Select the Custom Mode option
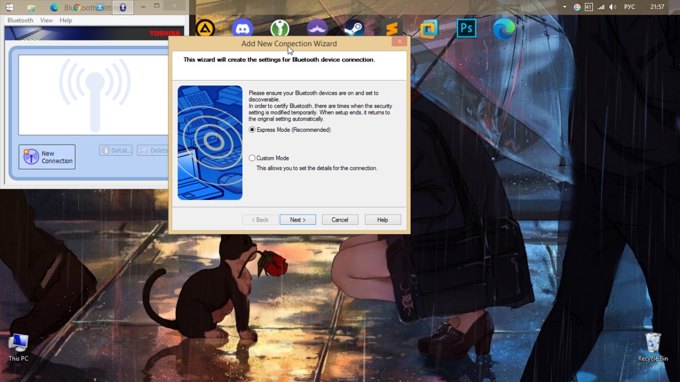Viewport: 680px width, 382px height. click(269, 158)
